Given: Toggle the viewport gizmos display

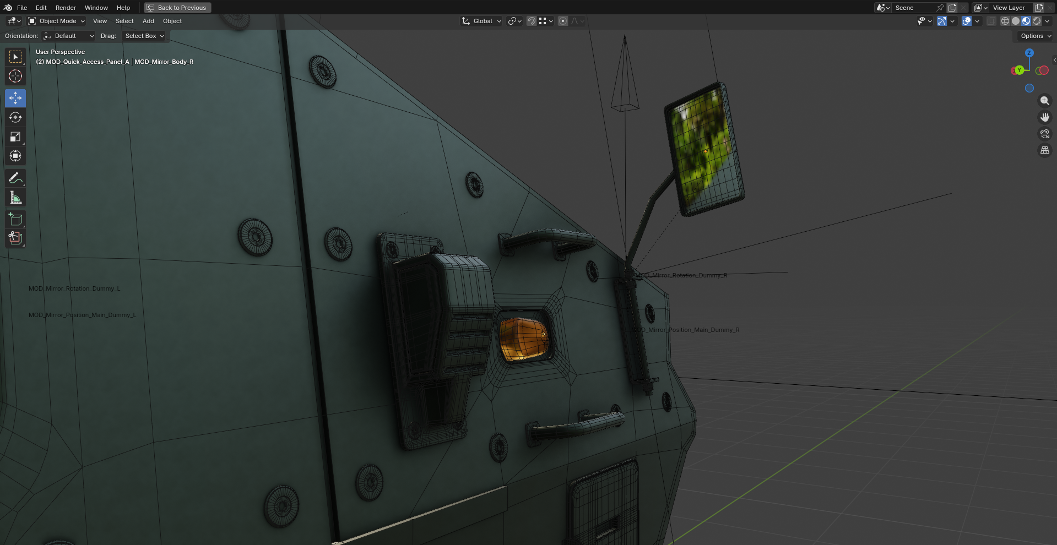Looking at the screenshot, I should tap(942, 21).
